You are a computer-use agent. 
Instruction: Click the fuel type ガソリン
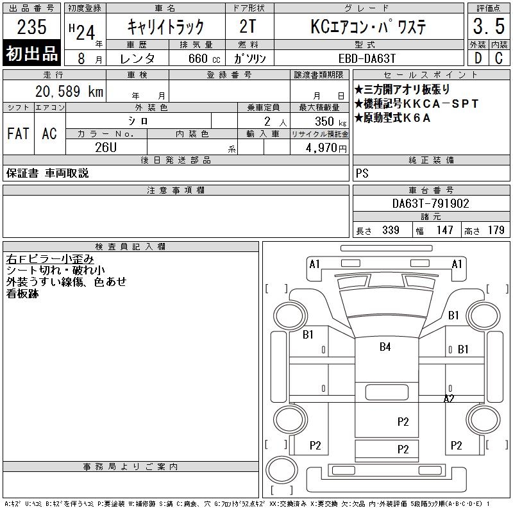tap(249, 58)
